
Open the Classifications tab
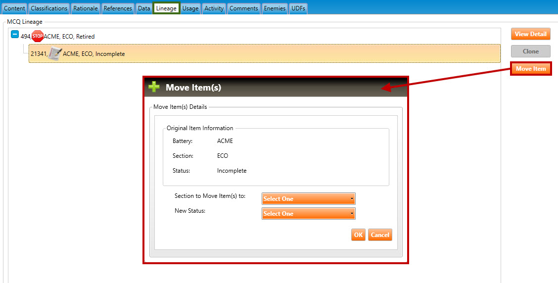[x=49, y=8]
